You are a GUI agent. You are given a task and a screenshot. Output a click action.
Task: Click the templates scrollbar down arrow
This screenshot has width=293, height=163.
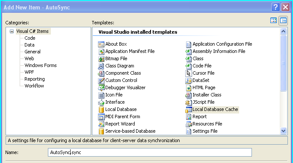[283, 131]
